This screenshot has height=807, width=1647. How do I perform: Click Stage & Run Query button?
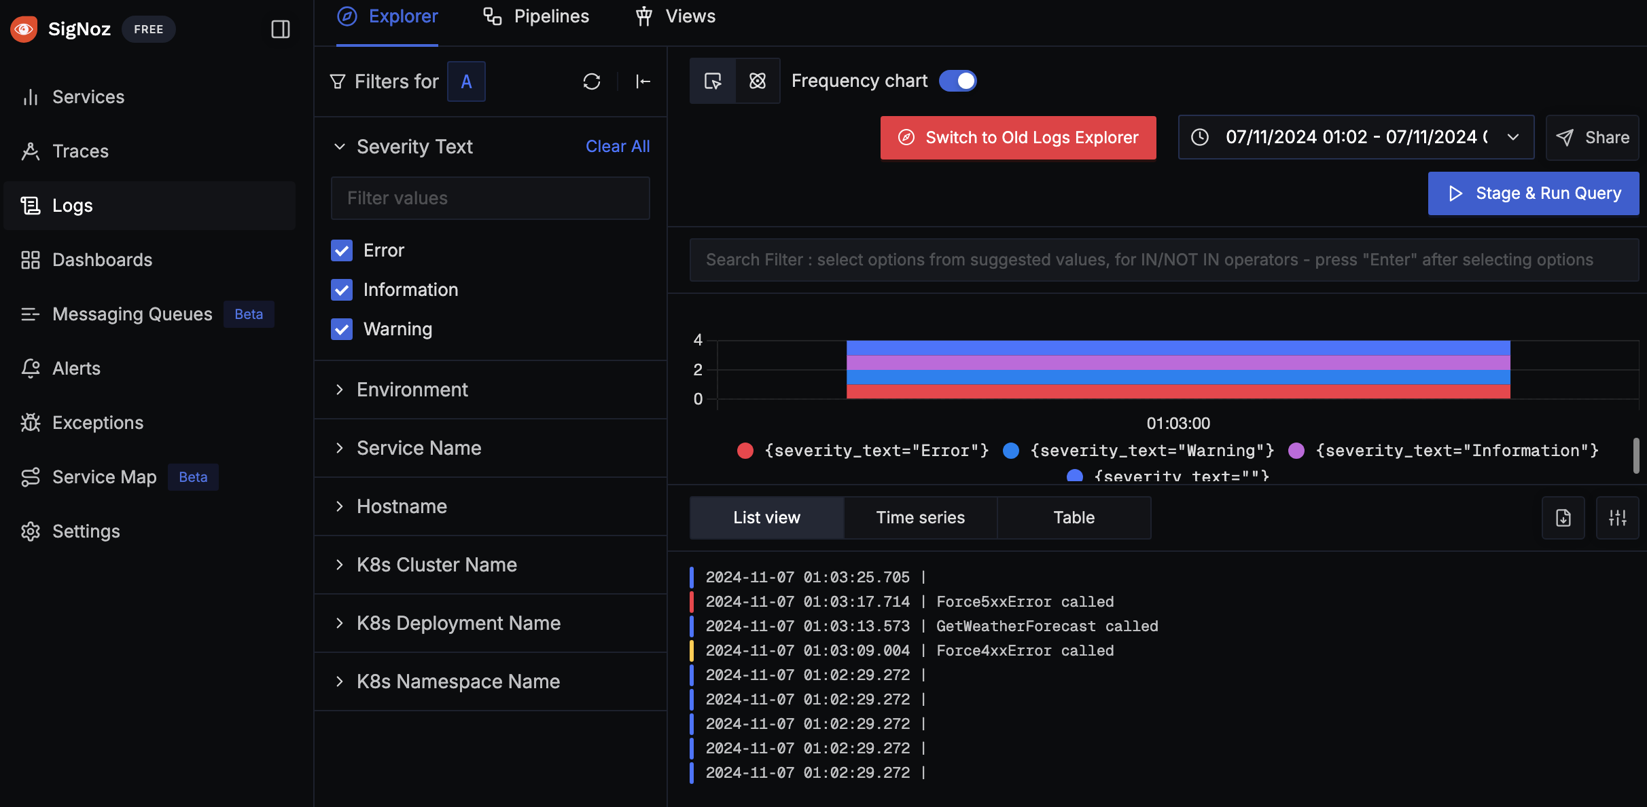[x=1533, y=193]
